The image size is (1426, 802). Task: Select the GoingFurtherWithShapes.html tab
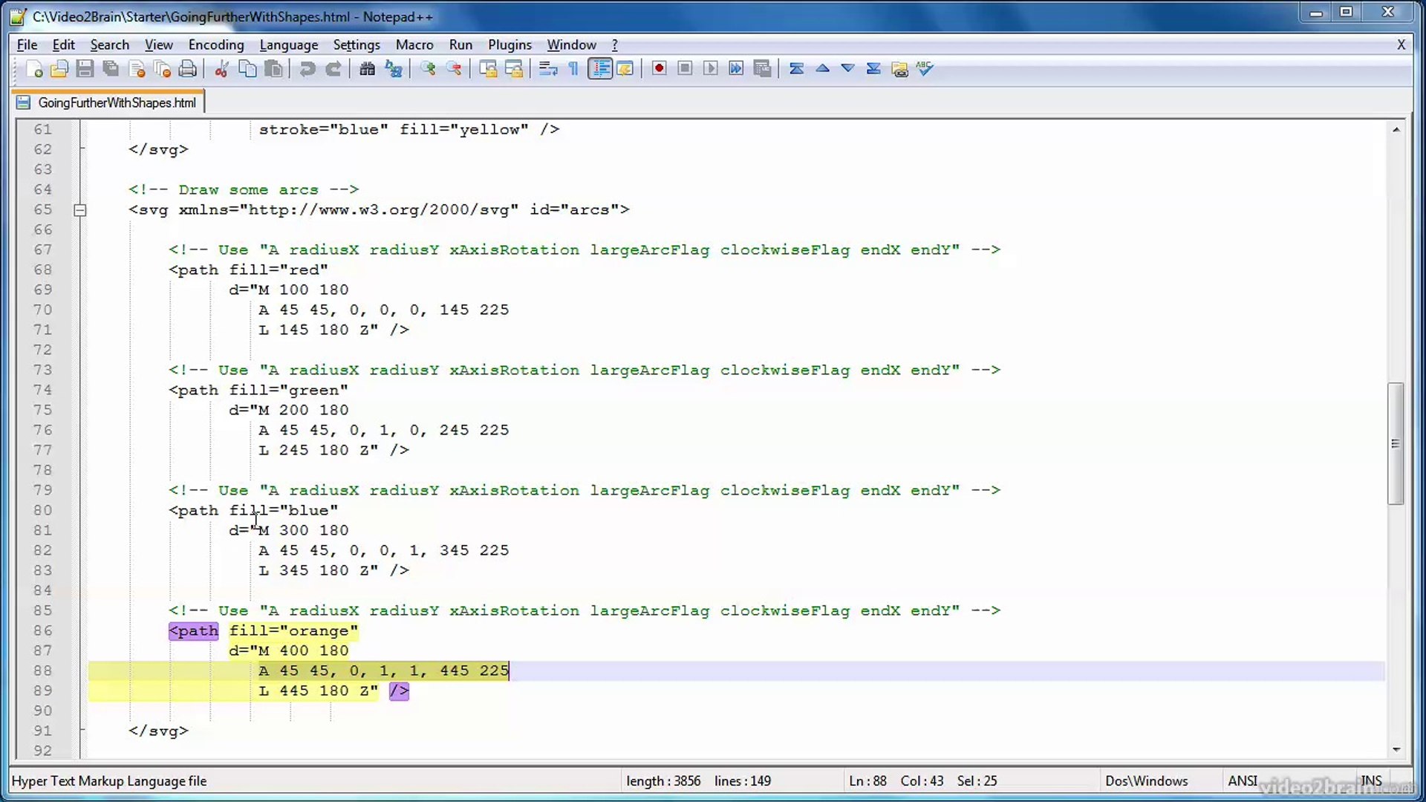[x=108, y=102]
